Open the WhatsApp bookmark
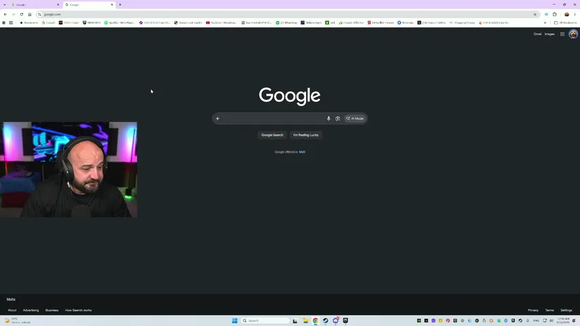This screenshot has width=580, height=326. tap(286, 22)
